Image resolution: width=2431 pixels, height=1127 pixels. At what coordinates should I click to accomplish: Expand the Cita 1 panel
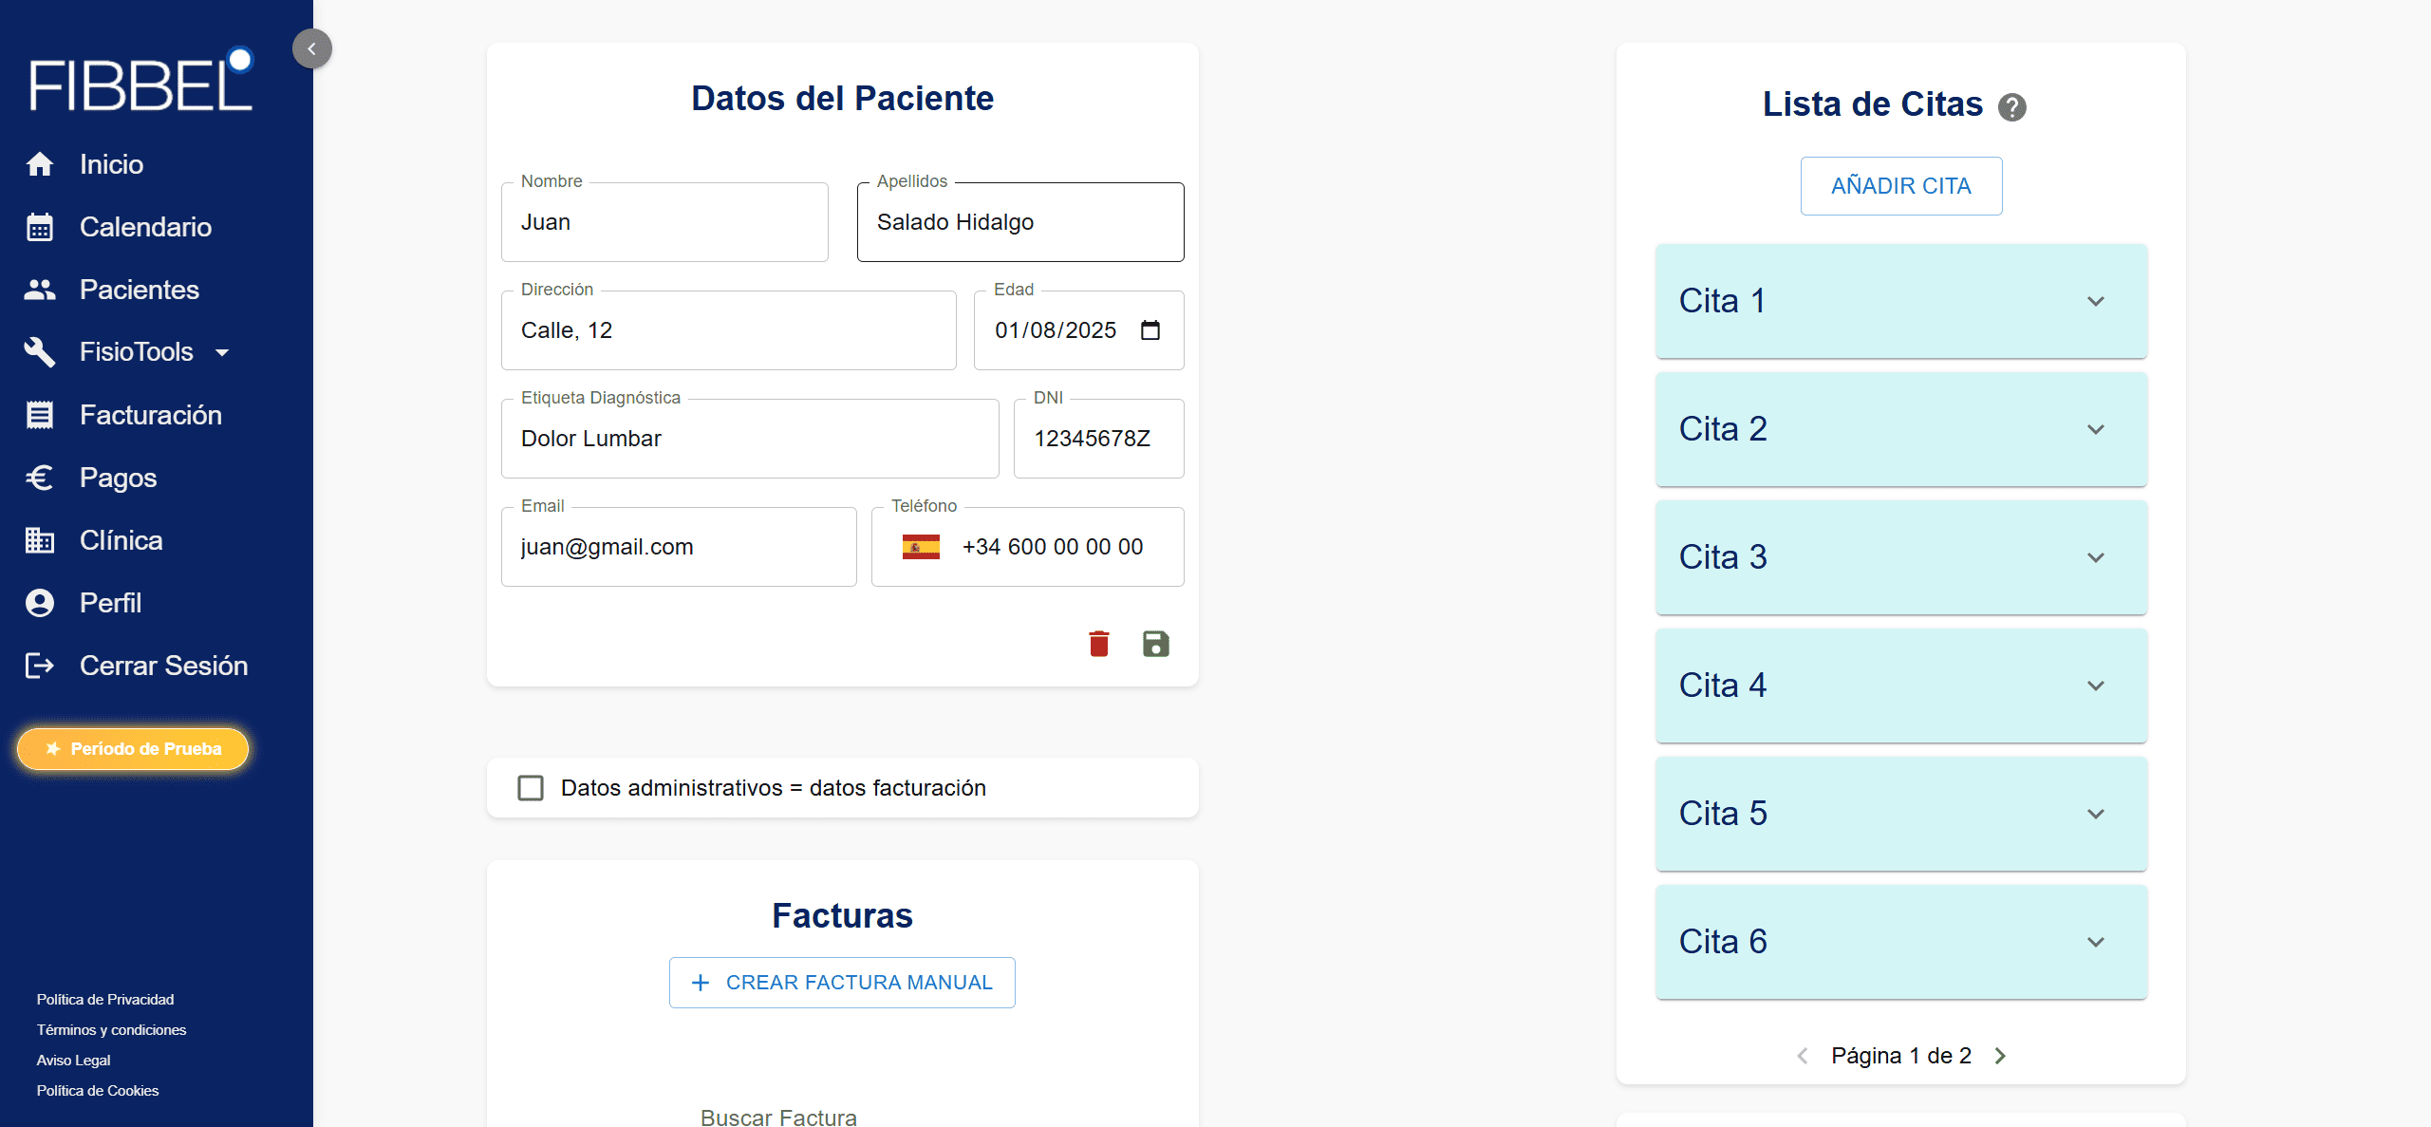click(x=2095, y=301)
